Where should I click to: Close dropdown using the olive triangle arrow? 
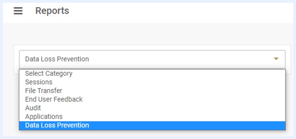coord(276,59)
